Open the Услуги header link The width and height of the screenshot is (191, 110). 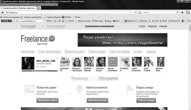tap(142, 26)
